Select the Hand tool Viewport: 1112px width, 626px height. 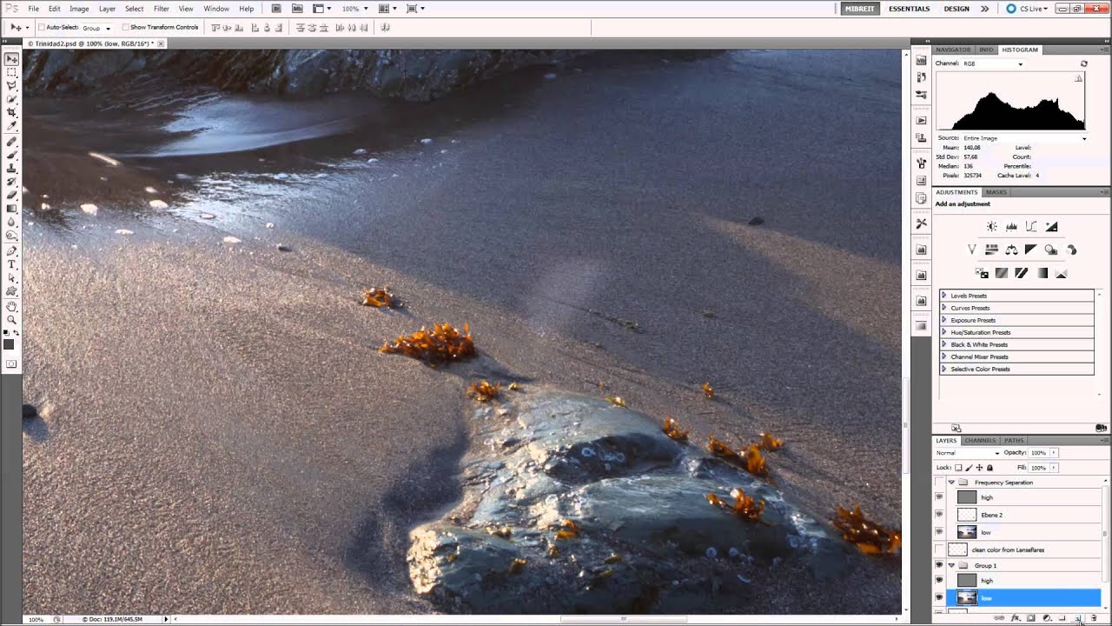tap(12, 306)
